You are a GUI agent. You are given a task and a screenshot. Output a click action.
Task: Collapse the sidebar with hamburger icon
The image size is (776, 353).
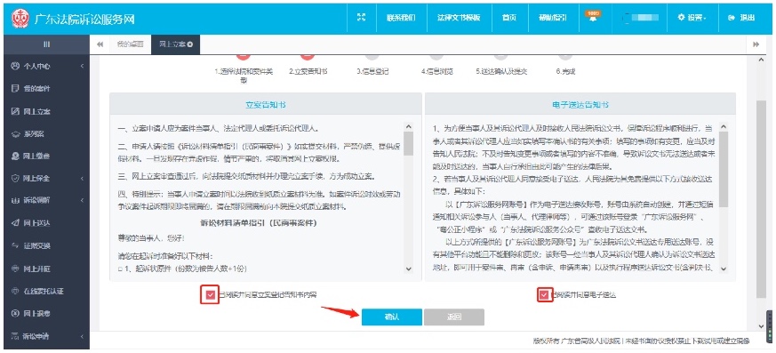(46, 44)
